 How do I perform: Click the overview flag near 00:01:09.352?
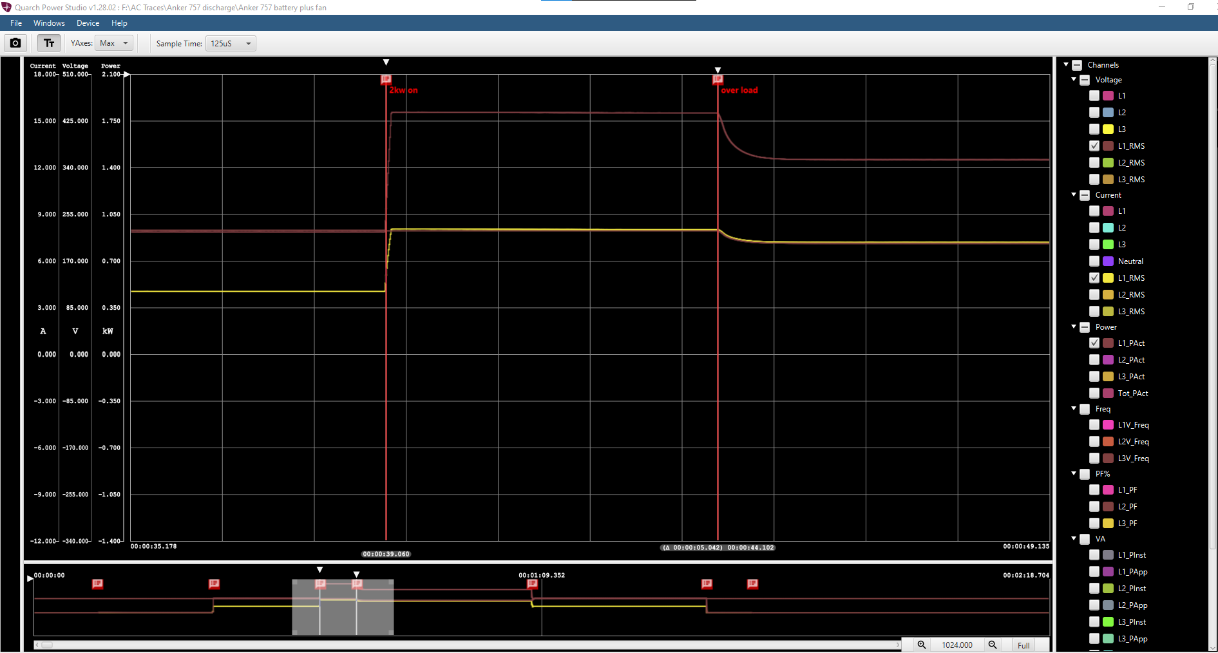point(532,583)
